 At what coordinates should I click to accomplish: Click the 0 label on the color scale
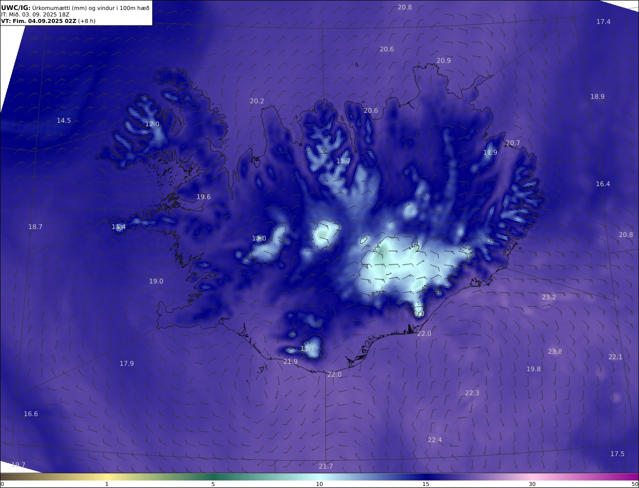[x=2, y=484]
